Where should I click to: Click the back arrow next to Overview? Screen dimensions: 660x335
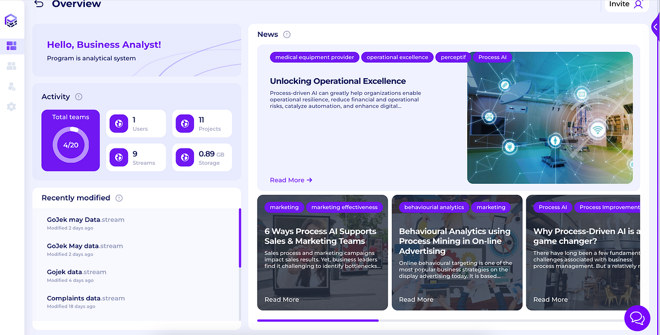click(39, 4)
